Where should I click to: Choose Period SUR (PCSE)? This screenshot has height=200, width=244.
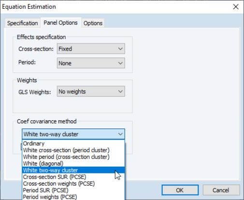73,190
